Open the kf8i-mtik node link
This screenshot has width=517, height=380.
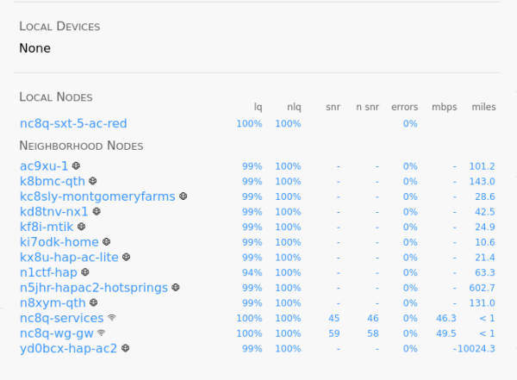pos(47,227)
